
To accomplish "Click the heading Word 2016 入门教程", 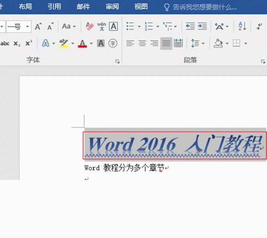I will click(175, 145).
